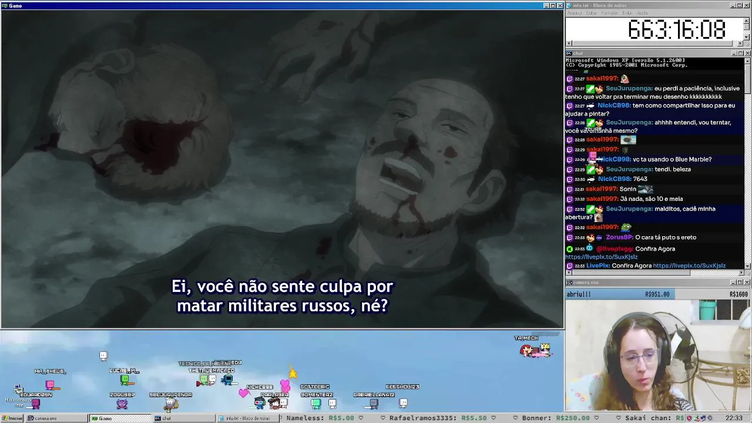
Task: Click the THETRUEMACACO green avatar
Action: pyautogui.click(x=204, y=380)
